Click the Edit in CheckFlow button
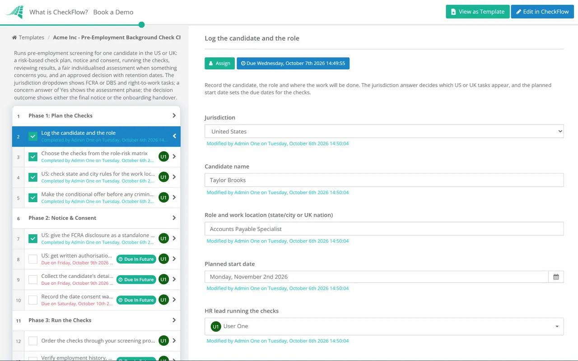Viewport: 578px width, 361px height. 542,12
